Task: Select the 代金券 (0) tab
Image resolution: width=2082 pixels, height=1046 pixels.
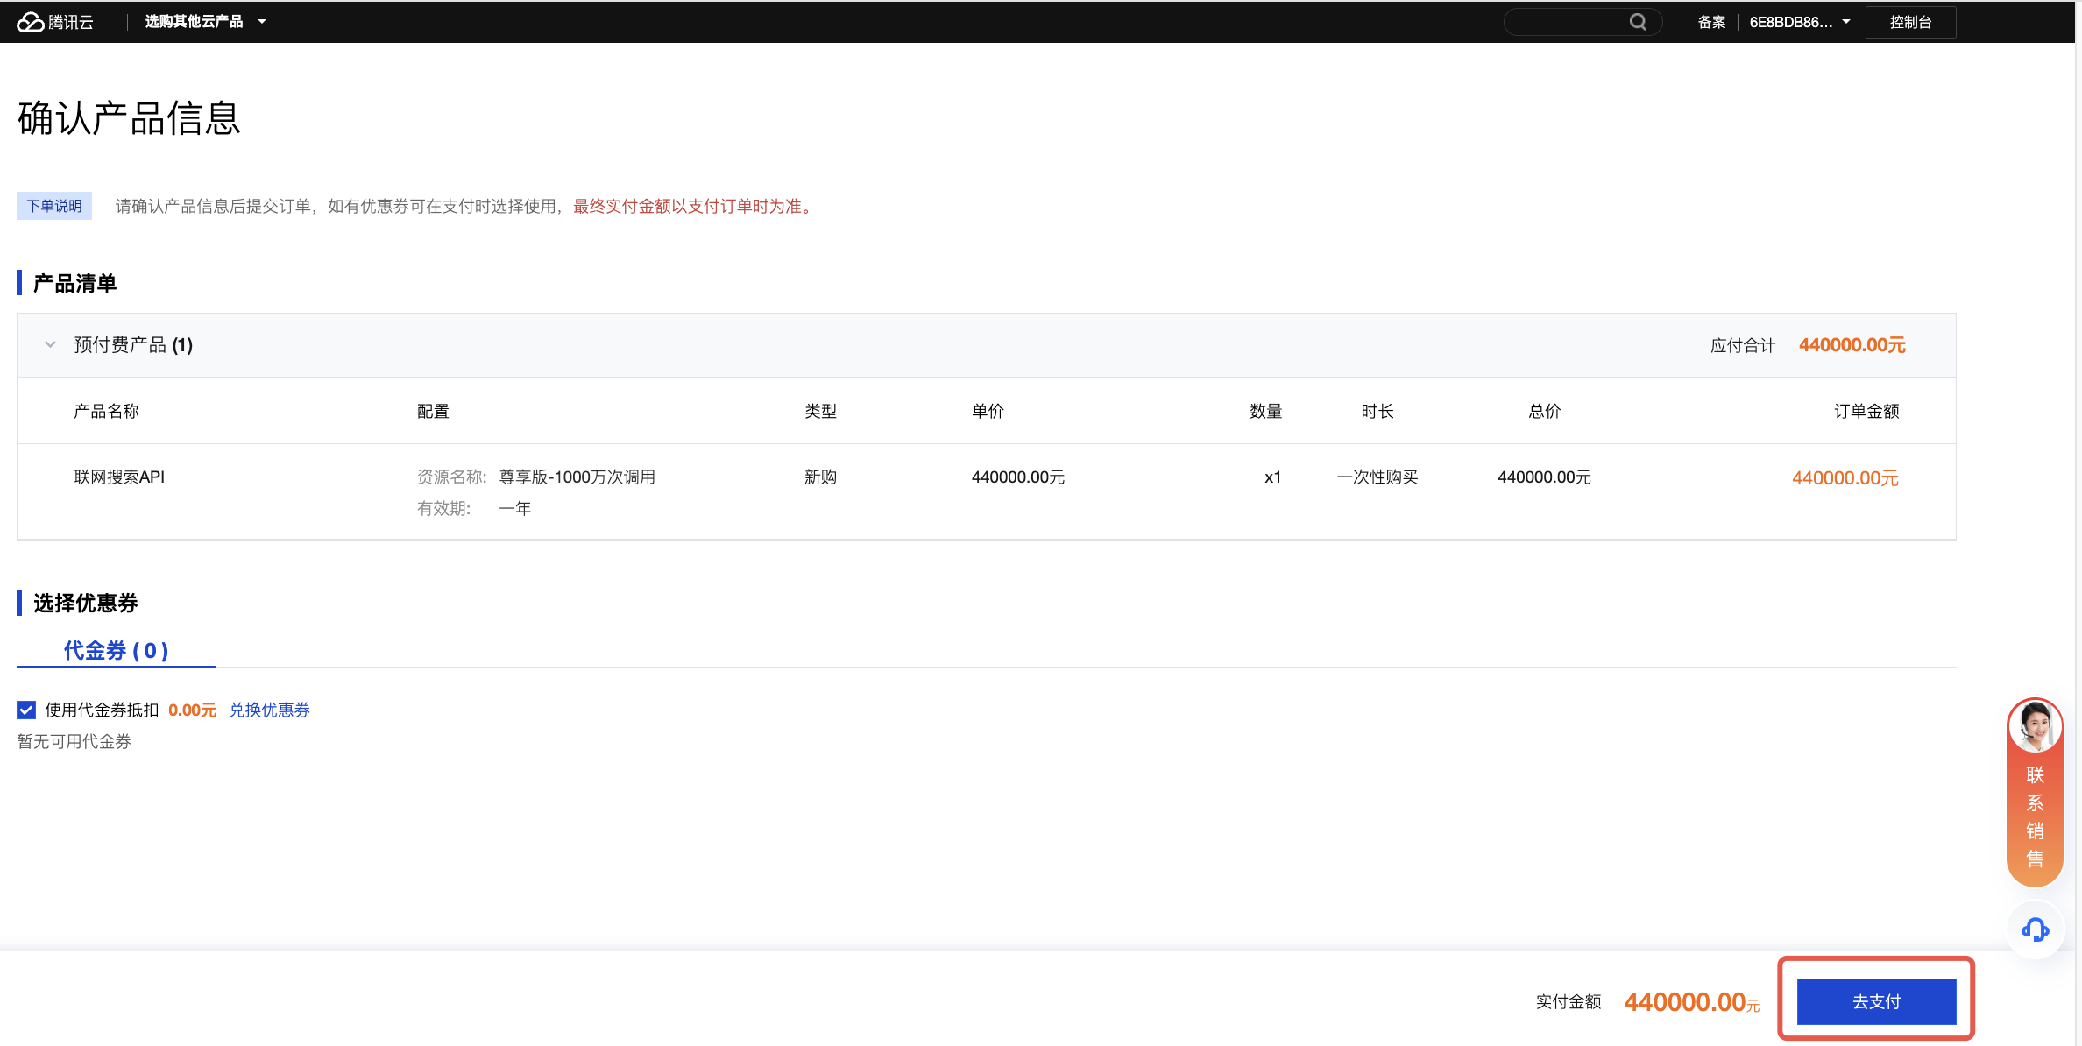Action: [116, 650]
